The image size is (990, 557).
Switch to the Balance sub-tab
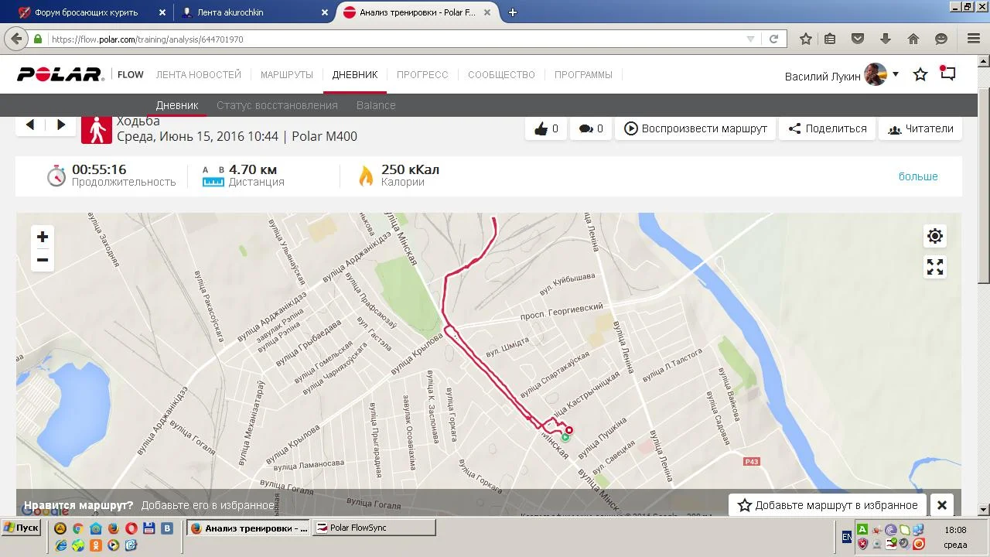376,105
